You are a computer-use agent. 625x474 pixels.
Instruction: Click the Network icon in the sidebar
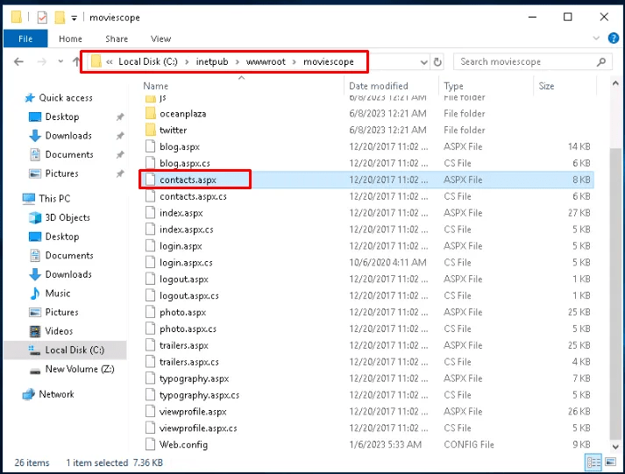[x=56, y=394]
